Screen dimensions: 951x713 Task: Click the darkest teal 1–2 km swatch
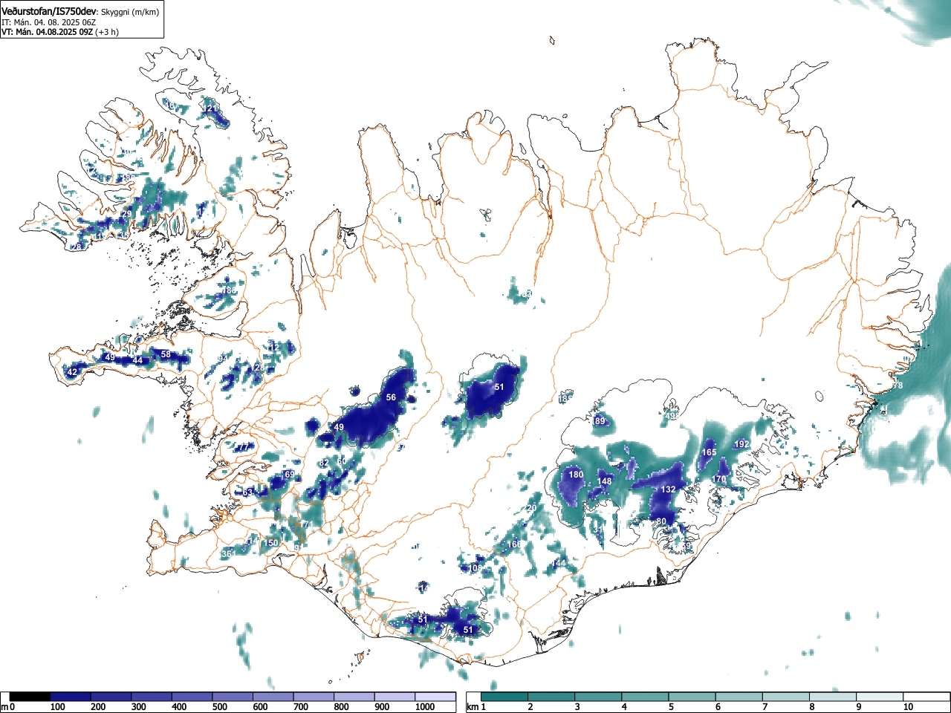(504, 697)
